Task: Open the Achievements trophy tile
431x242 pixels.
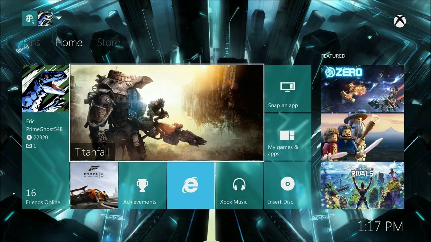Action: click(x=142, y=186)
